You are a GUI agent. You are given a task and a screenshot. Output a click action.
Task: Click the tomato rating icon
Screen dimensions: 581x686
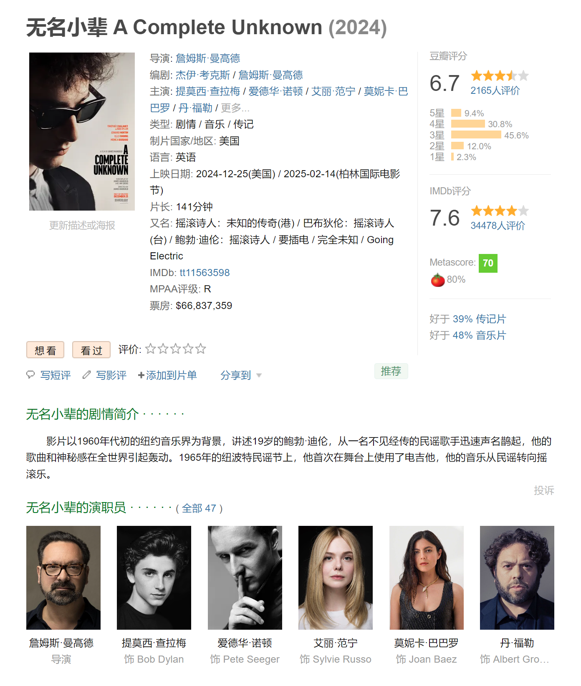coord(437,280)
